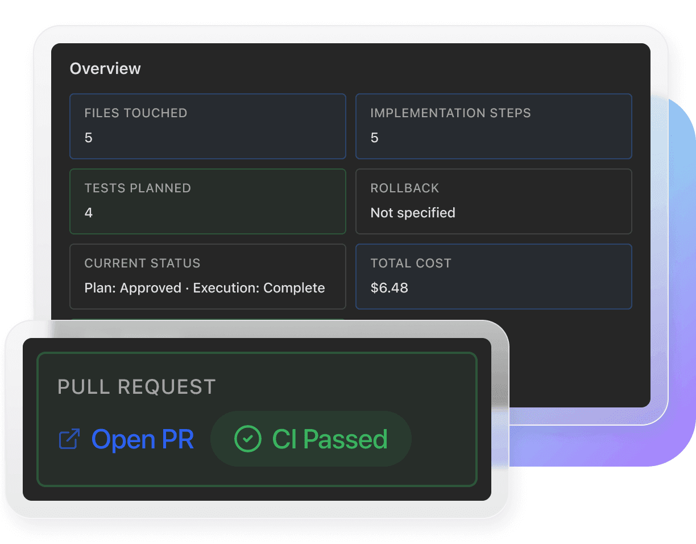
Task: Click the Rollback card
Action: 494,201
